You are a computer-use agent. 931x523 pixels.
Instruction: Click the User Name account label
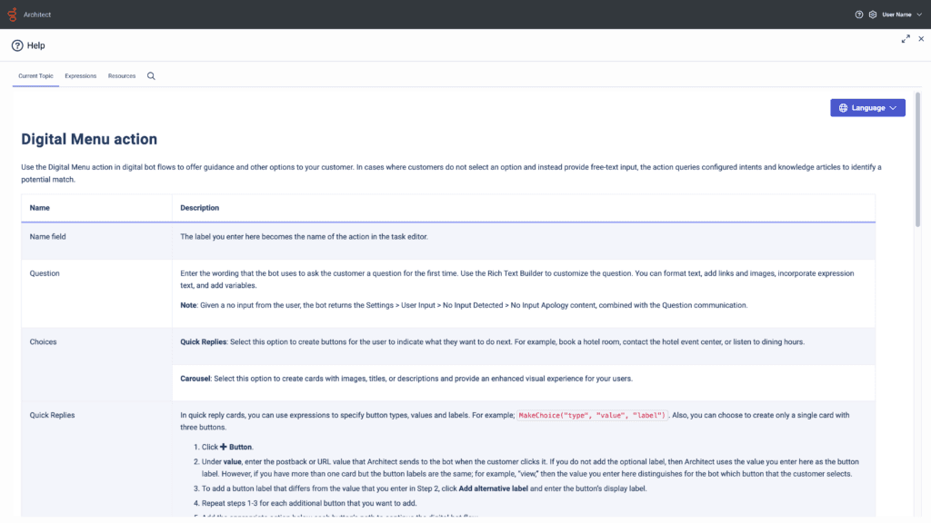[896, 15]
